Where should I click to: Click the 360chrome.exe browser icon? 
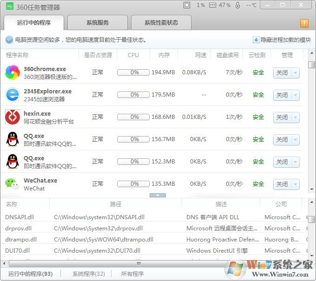pos(12,72)
